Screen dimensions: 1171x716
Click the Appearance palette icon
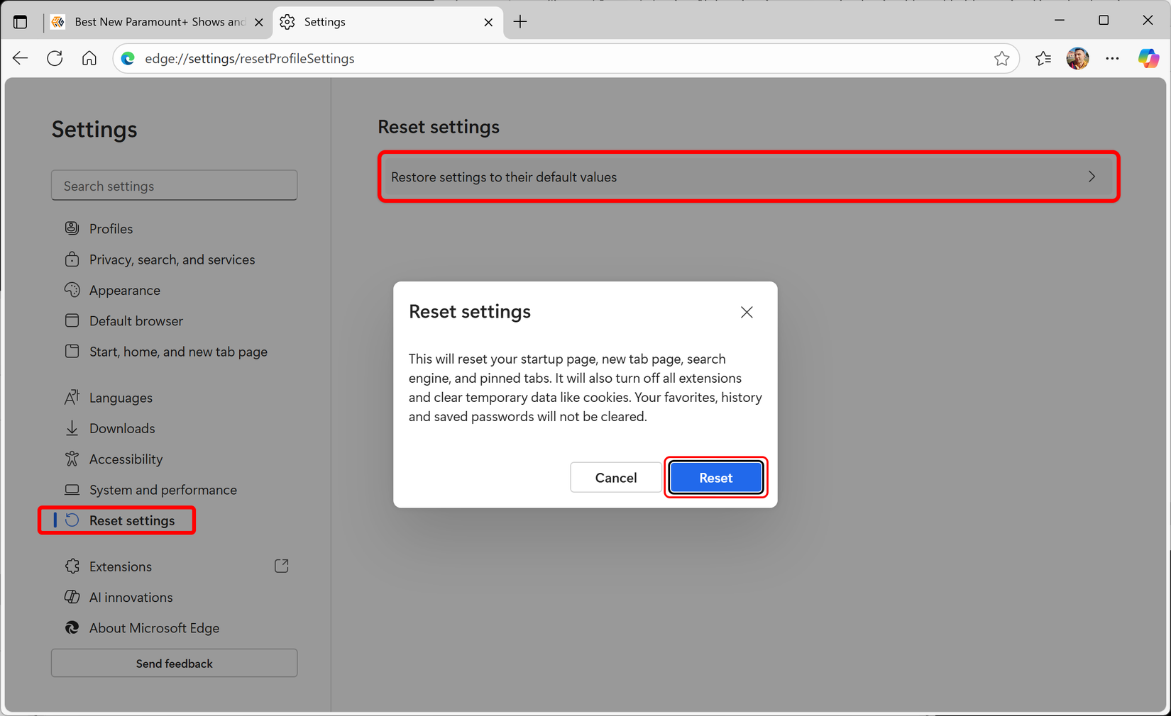(x=72, y=290)
